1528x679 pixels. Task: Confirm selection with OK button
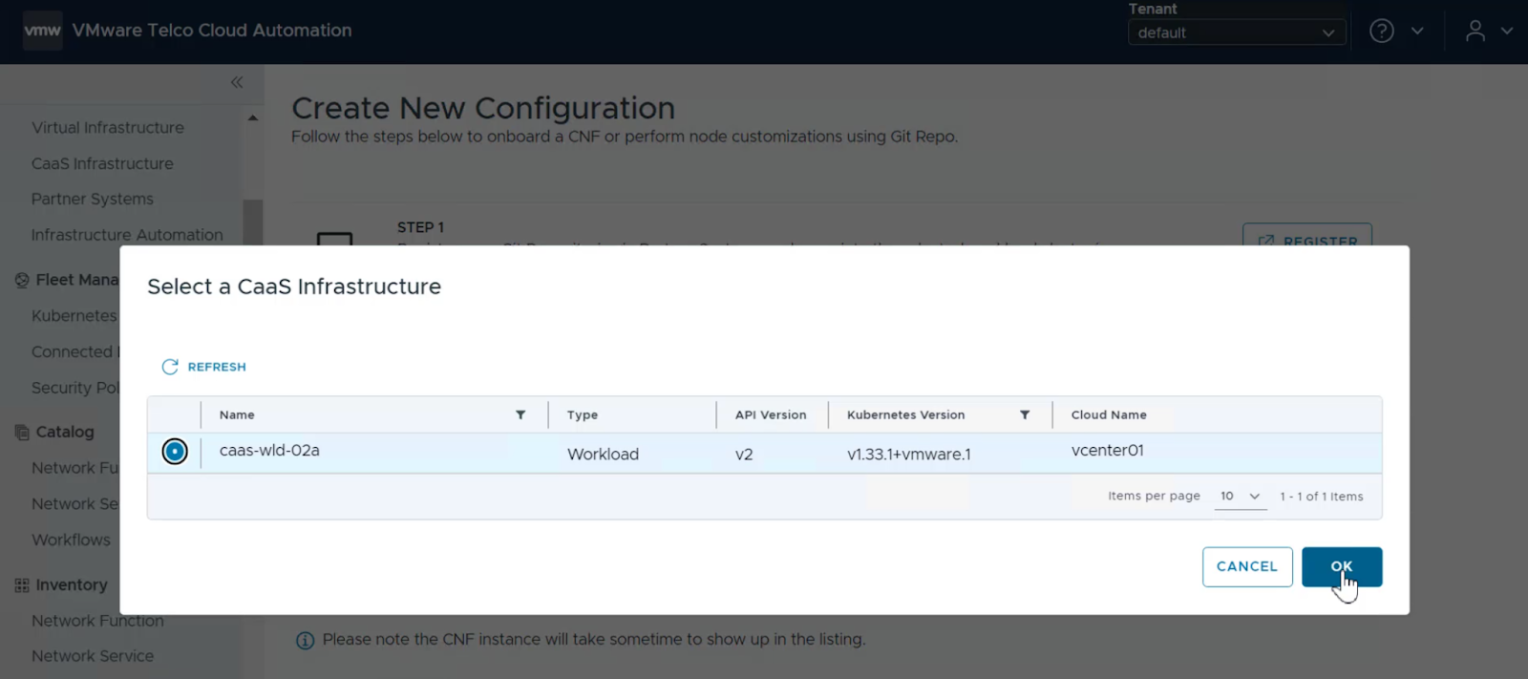coord(1342,566)
